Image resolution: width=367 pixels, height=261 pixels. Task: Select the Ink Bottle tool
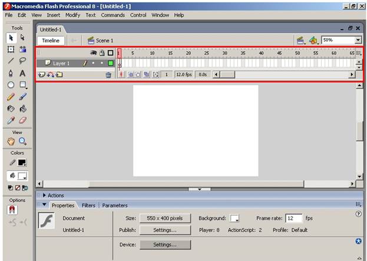[11, 109]
